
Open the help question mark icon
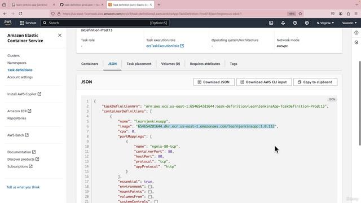point(295,23)
